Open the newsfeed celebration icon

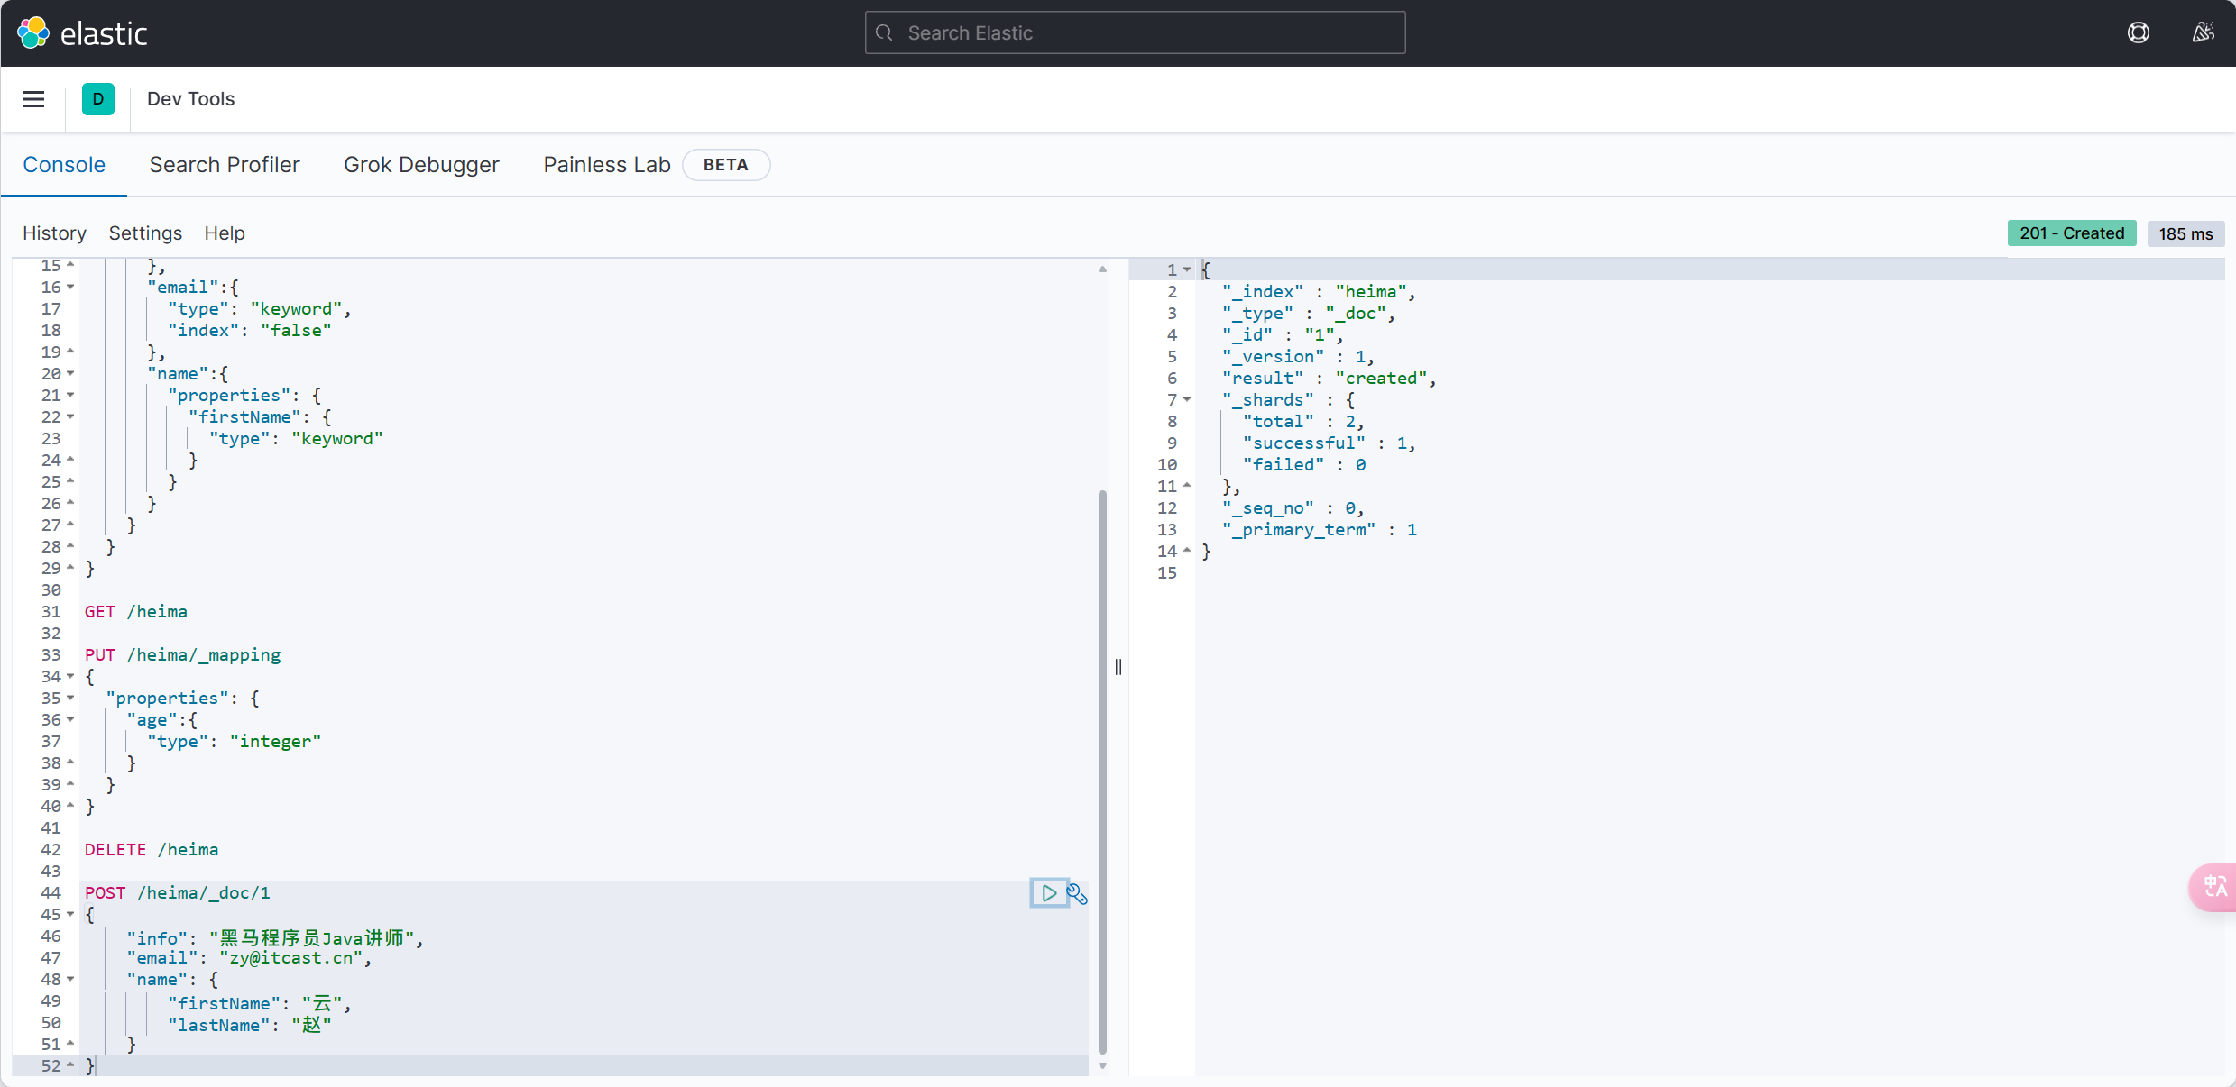point(2203,33)
